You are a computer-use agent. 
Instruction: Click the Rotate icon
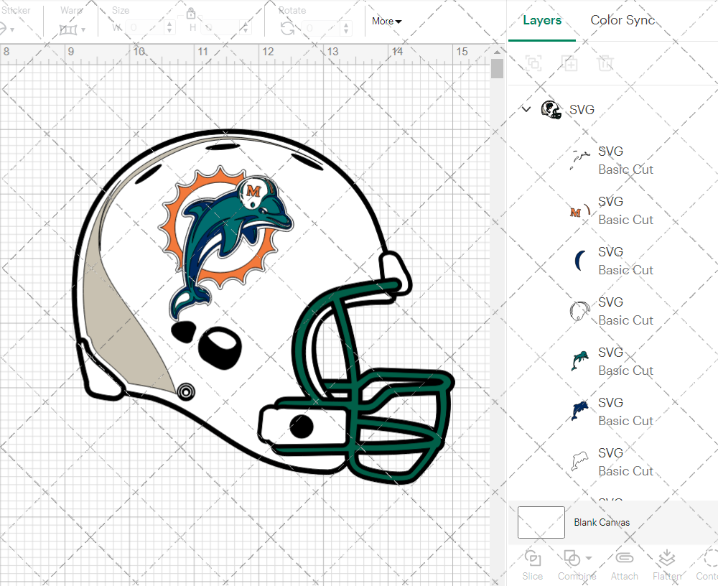(x=288, y=29)
